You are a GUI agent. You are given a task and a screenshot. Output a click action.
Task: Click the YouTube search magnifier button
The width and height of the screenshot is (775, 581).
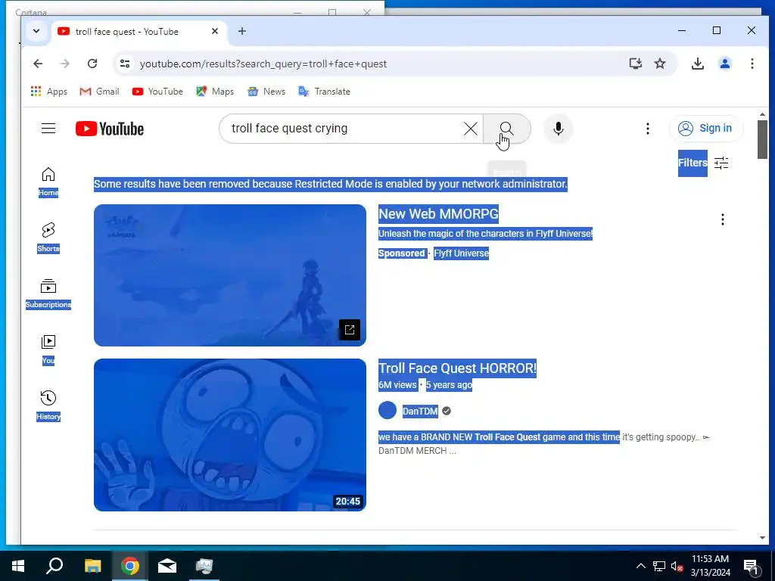click(x=506, y=129)
